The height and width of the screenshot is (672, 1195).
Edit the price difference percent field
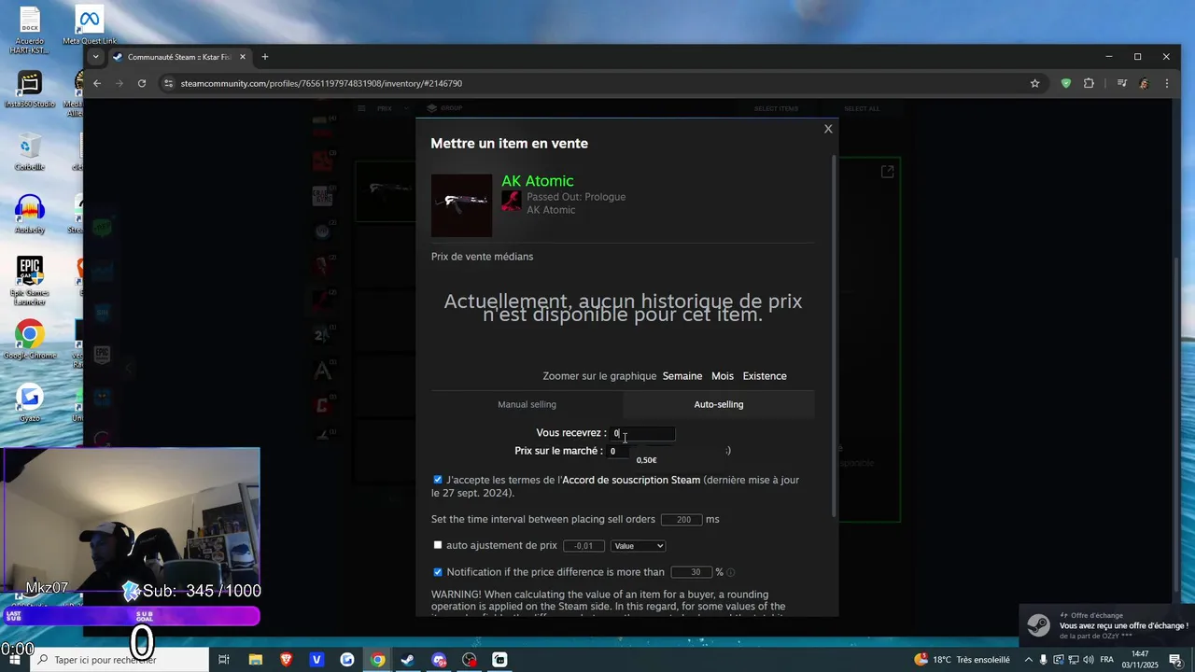coord(692,572)
